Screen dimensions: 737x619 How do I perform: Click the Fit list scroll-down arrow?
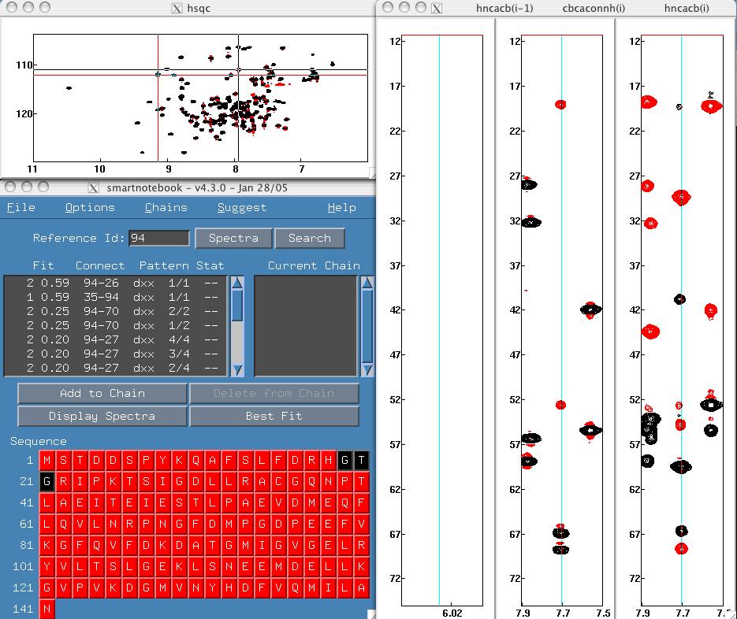click(x=236, y=370)
